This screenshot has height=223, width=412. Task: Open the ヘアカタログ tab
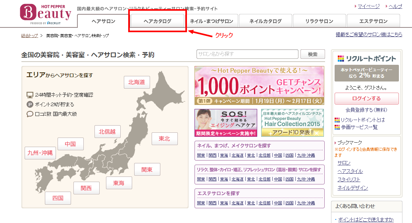[x=158, y=21]
